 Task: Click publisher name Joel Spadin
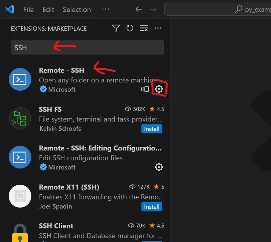point(56,206)
